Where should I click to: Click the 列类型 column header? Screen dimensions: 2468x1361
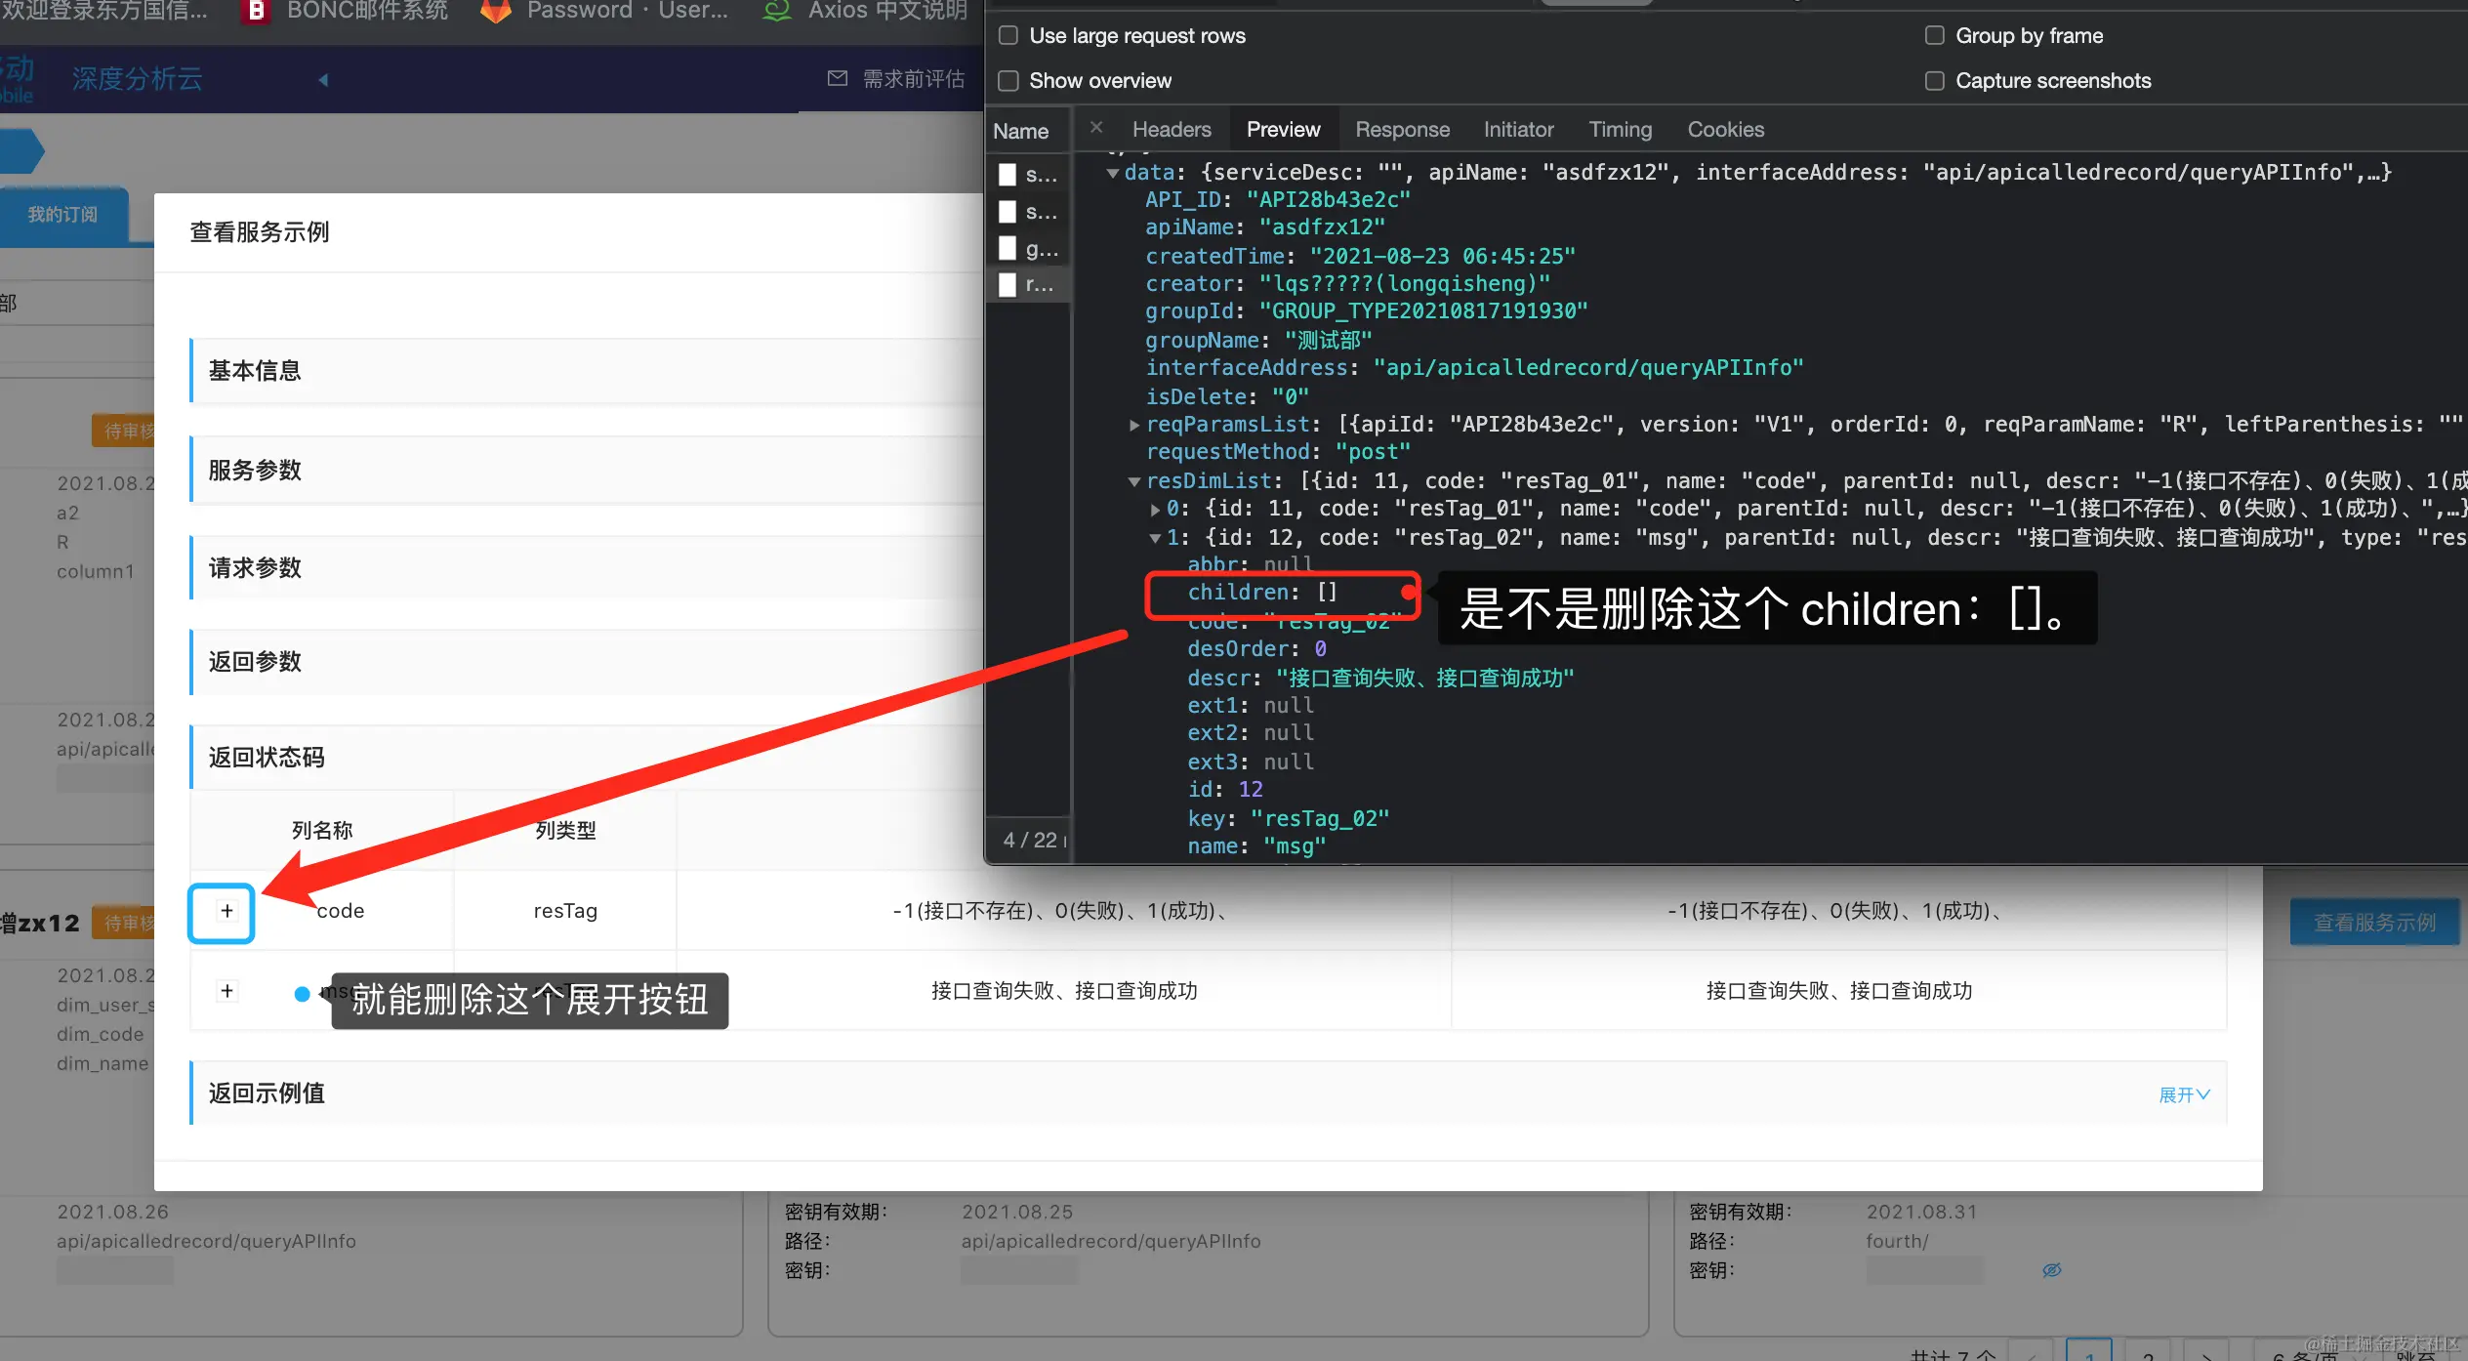tap(565, 831)
